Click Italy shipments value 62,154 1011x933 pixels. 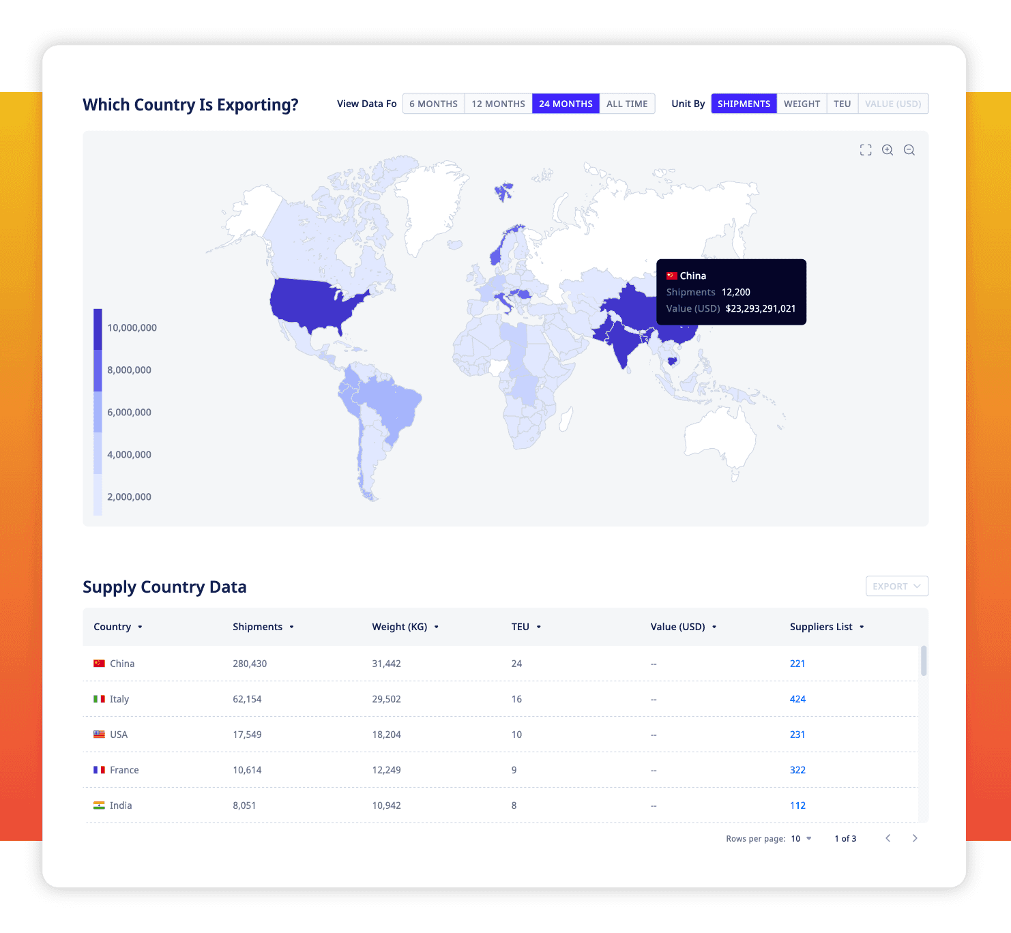[247, 699]
